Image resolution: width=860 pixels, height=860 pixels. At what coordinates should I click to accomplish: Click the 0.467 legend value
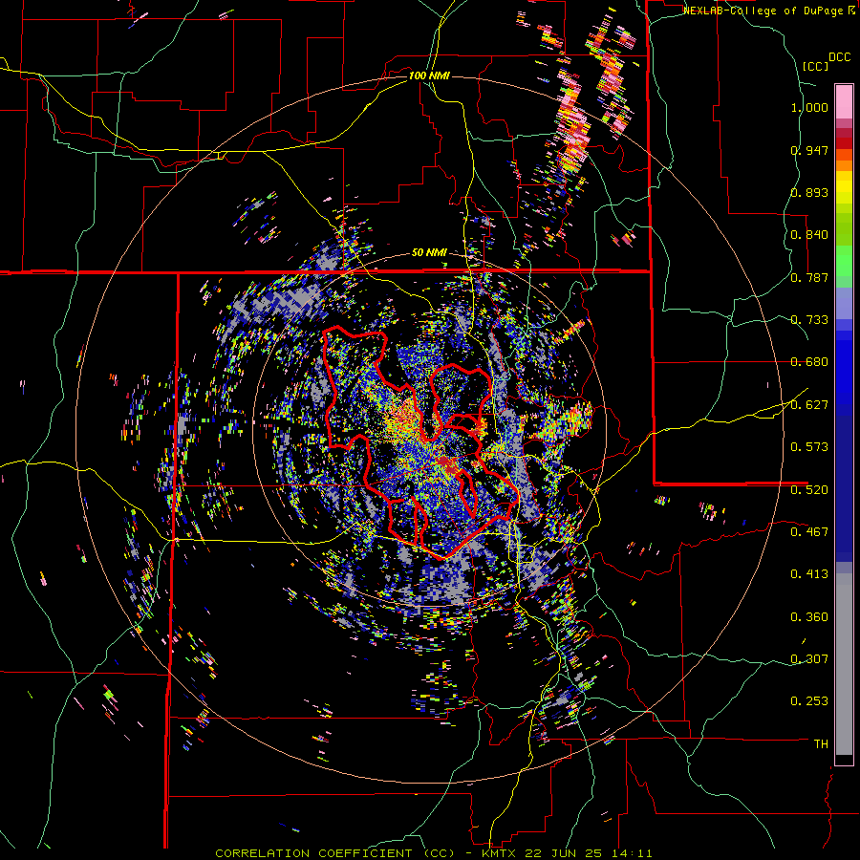point(809,531)
